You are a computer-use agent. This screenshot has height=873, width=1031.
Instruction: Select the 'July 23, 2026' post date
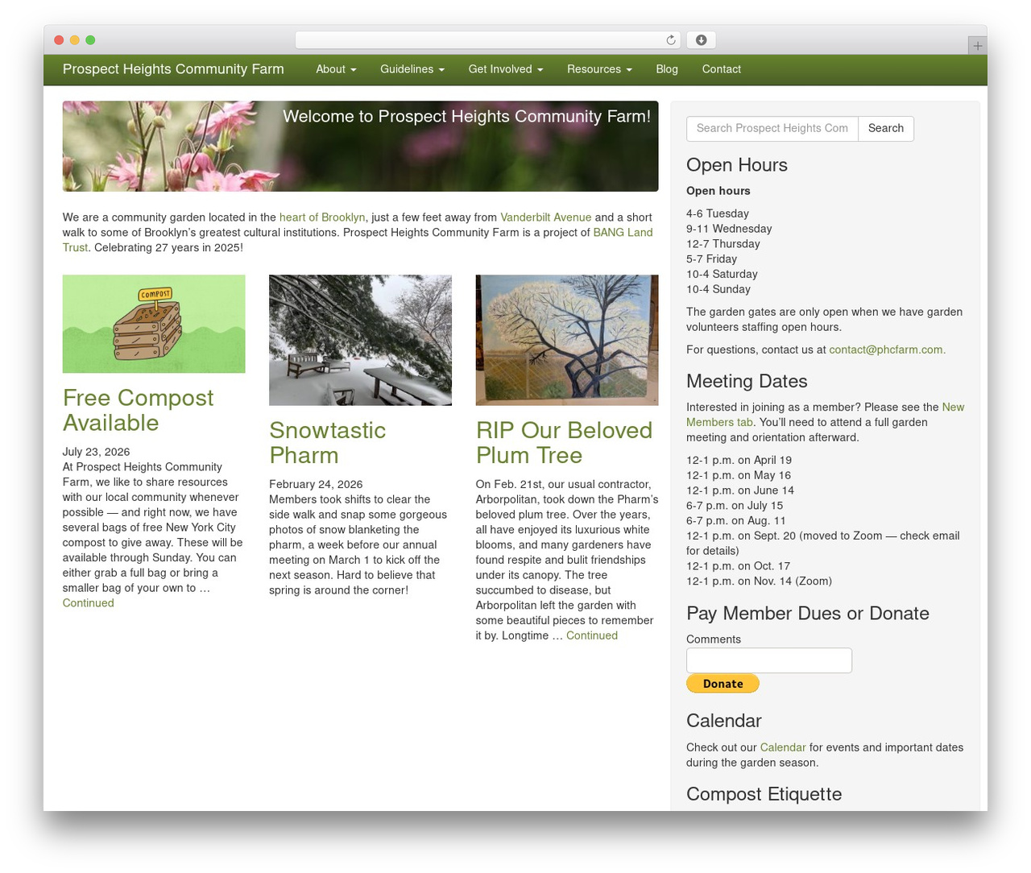click(96, 452)
